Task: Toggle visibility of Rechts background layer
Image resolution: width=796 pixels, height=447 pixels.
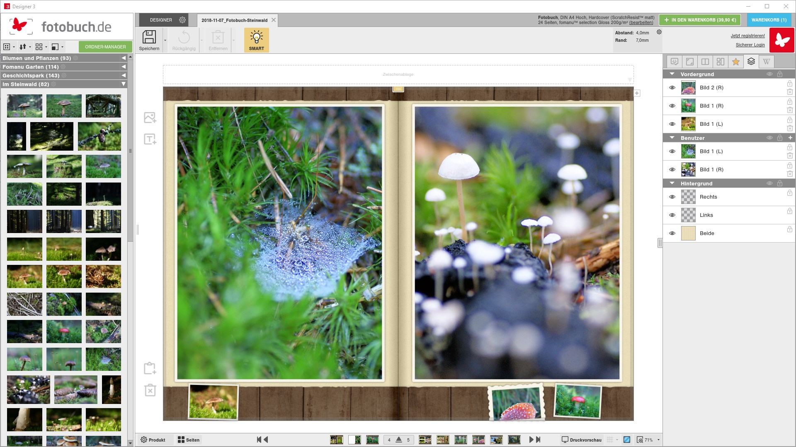Action: pos(672,197)
